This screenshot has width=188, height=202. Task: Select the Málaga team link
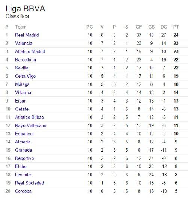point(22,84)
